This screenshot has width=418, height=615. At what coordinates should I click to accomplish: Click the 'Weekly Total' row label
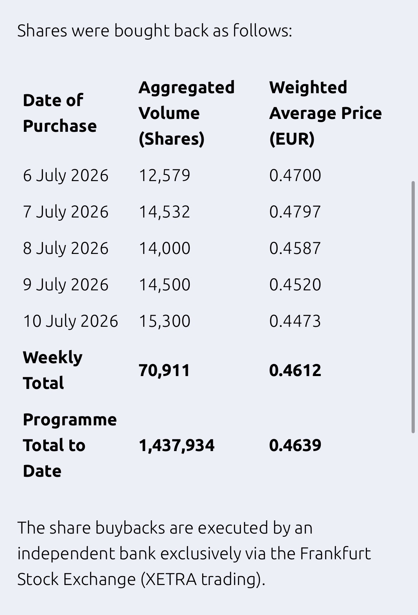[53, 370]
